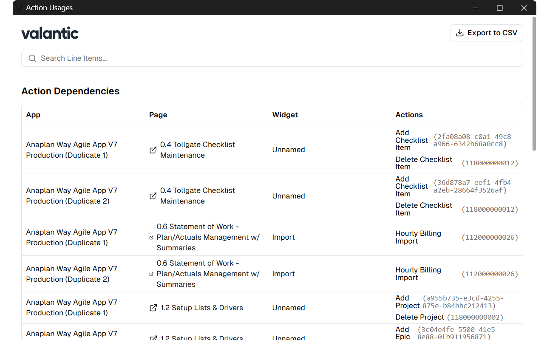Click the valantic logo
Image resolution: width=544 pixels, height=340 pixels.
click(50, 33)
